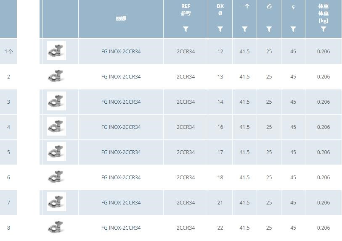Viewport: 342px width, 241px height.
Task: Open FG INOX-2CCR34 link in row 2
Action: tap(121, 77)
